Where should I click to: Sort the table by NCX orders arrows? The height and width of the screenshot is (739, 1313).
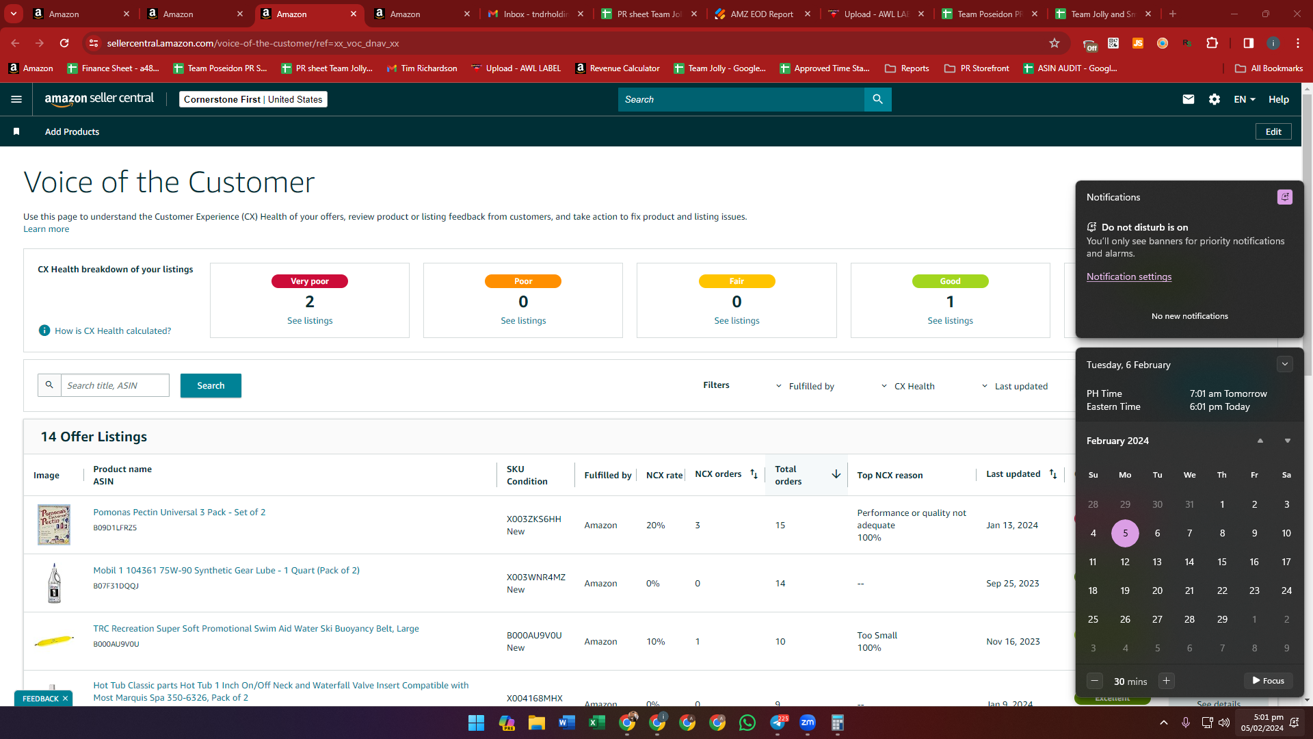pos(754,474)
